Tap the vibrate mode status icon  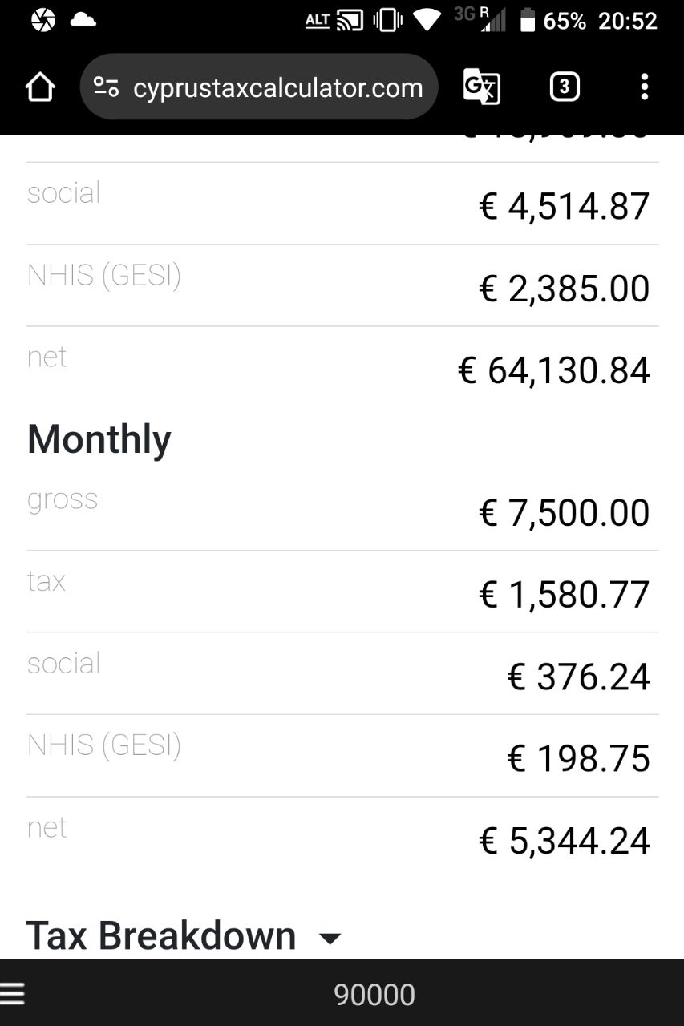pyautogui.click(x=387, y=20)
